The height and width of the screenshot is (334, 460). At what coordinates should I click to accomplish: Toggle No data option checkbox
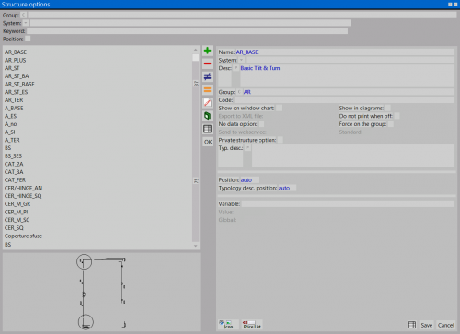(261, 124)
